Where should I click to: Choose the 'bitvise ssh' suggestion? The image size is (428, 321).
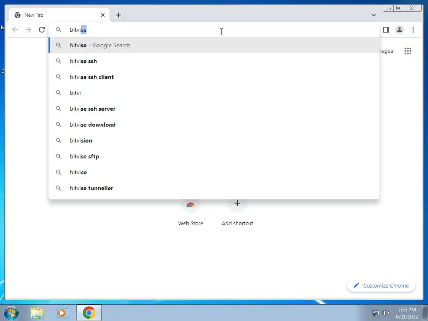214,61
